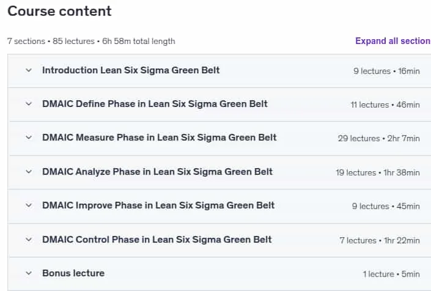Open the DMAIC Analyze Phase chevron arrow

[x=29, y=172]
